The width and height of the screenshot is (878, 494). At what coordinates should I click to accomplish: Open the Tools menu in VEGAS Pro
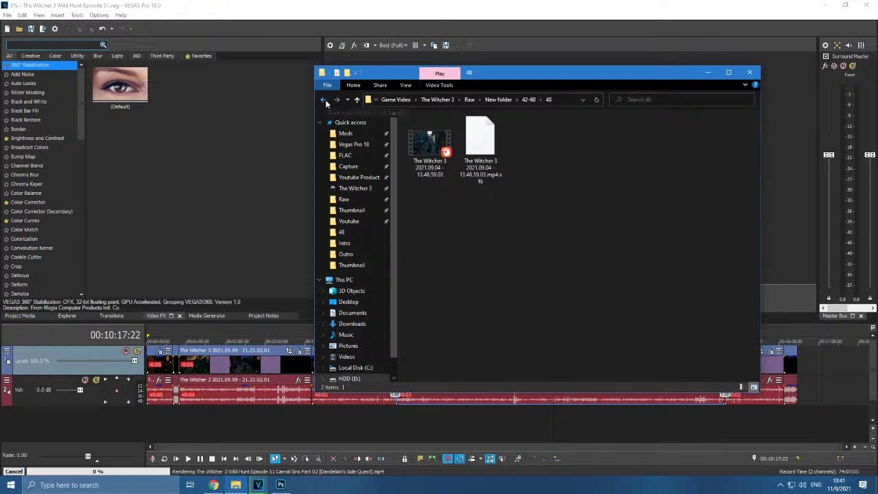click(x=77, y=15)
